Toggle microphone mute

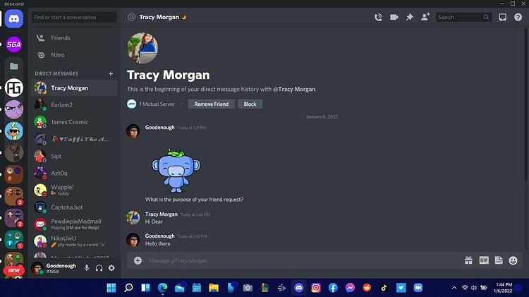87,268
